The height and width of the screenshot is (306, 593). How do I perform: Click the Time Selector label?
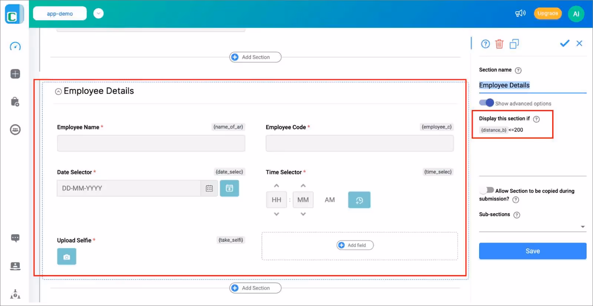point(284,172)
